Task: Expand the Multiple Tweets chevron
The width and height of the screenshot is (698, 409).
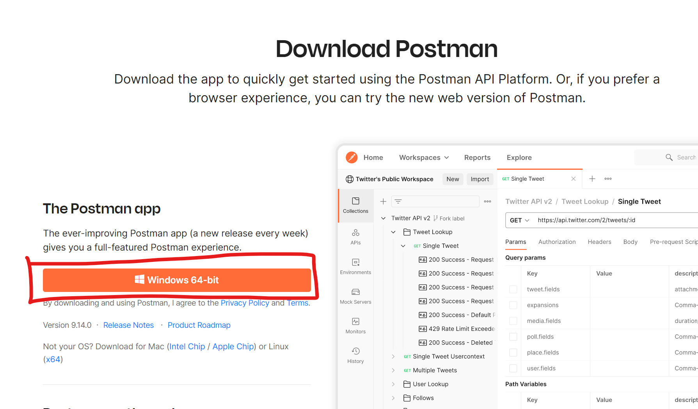Action: coord(393,370)
